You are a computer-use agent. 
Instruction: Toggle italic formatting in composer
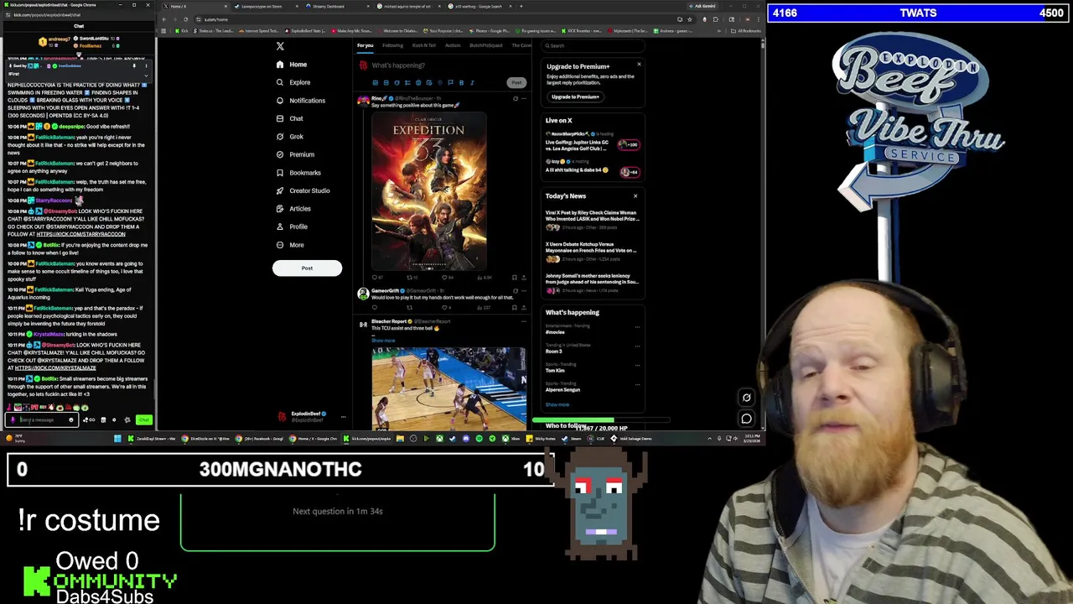pyautogui.click(x=472, y=82)
